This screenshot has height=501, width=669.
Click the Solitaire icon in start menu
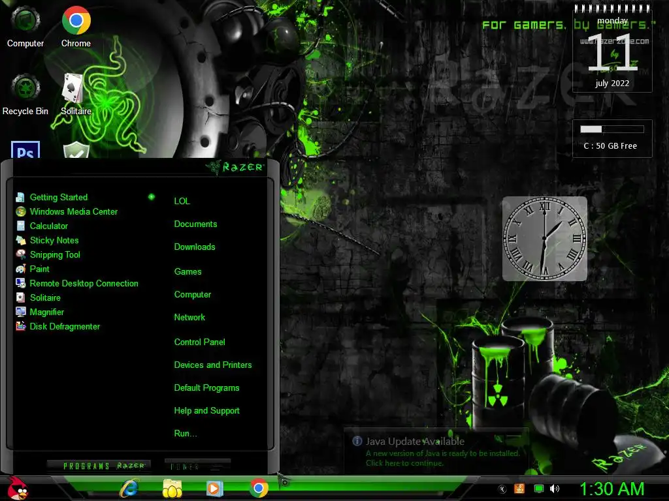(20, 297)
